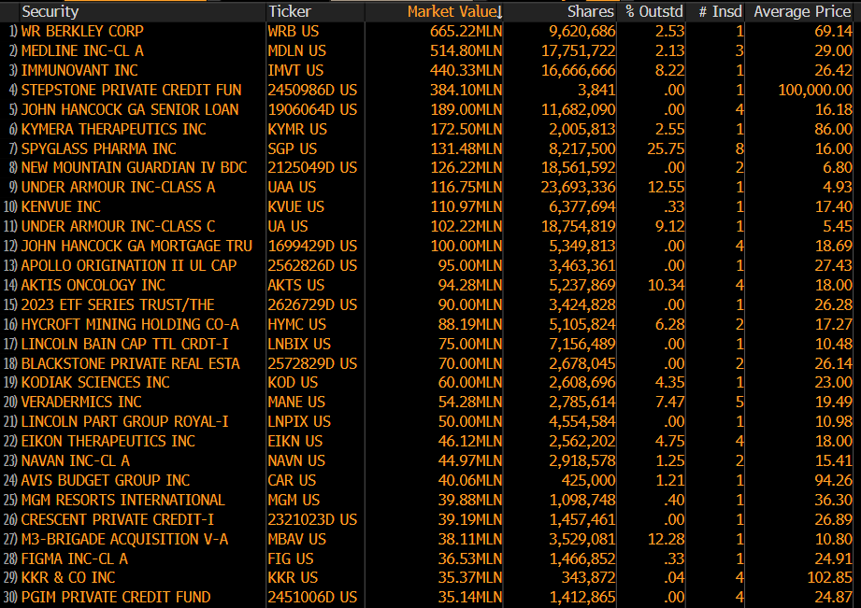
Task: Open AKTIS ONCOLOGY INC entry
Action: tap(93, 286)
